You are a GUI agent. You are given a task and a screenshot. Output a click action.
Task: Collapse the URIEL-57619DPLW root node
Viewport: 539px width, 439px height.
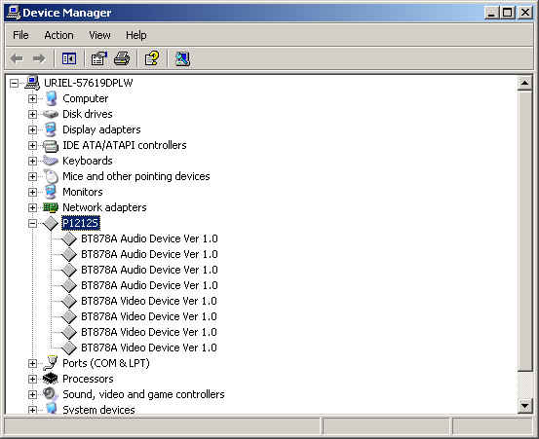coord(14,83)
